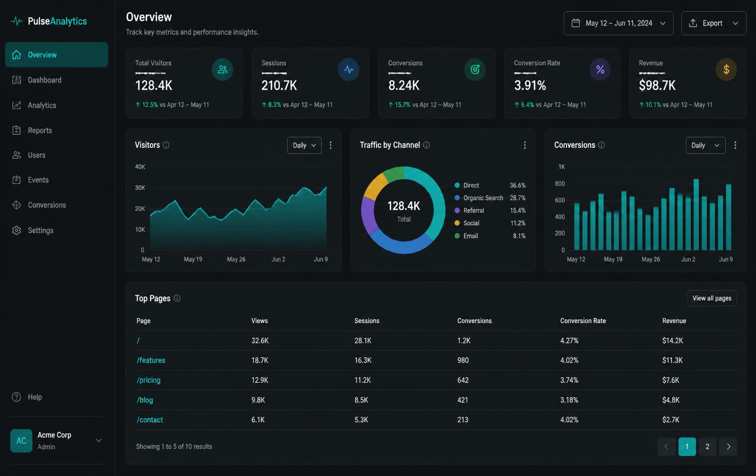Go to next page arrow in pagination

point(728,447)
